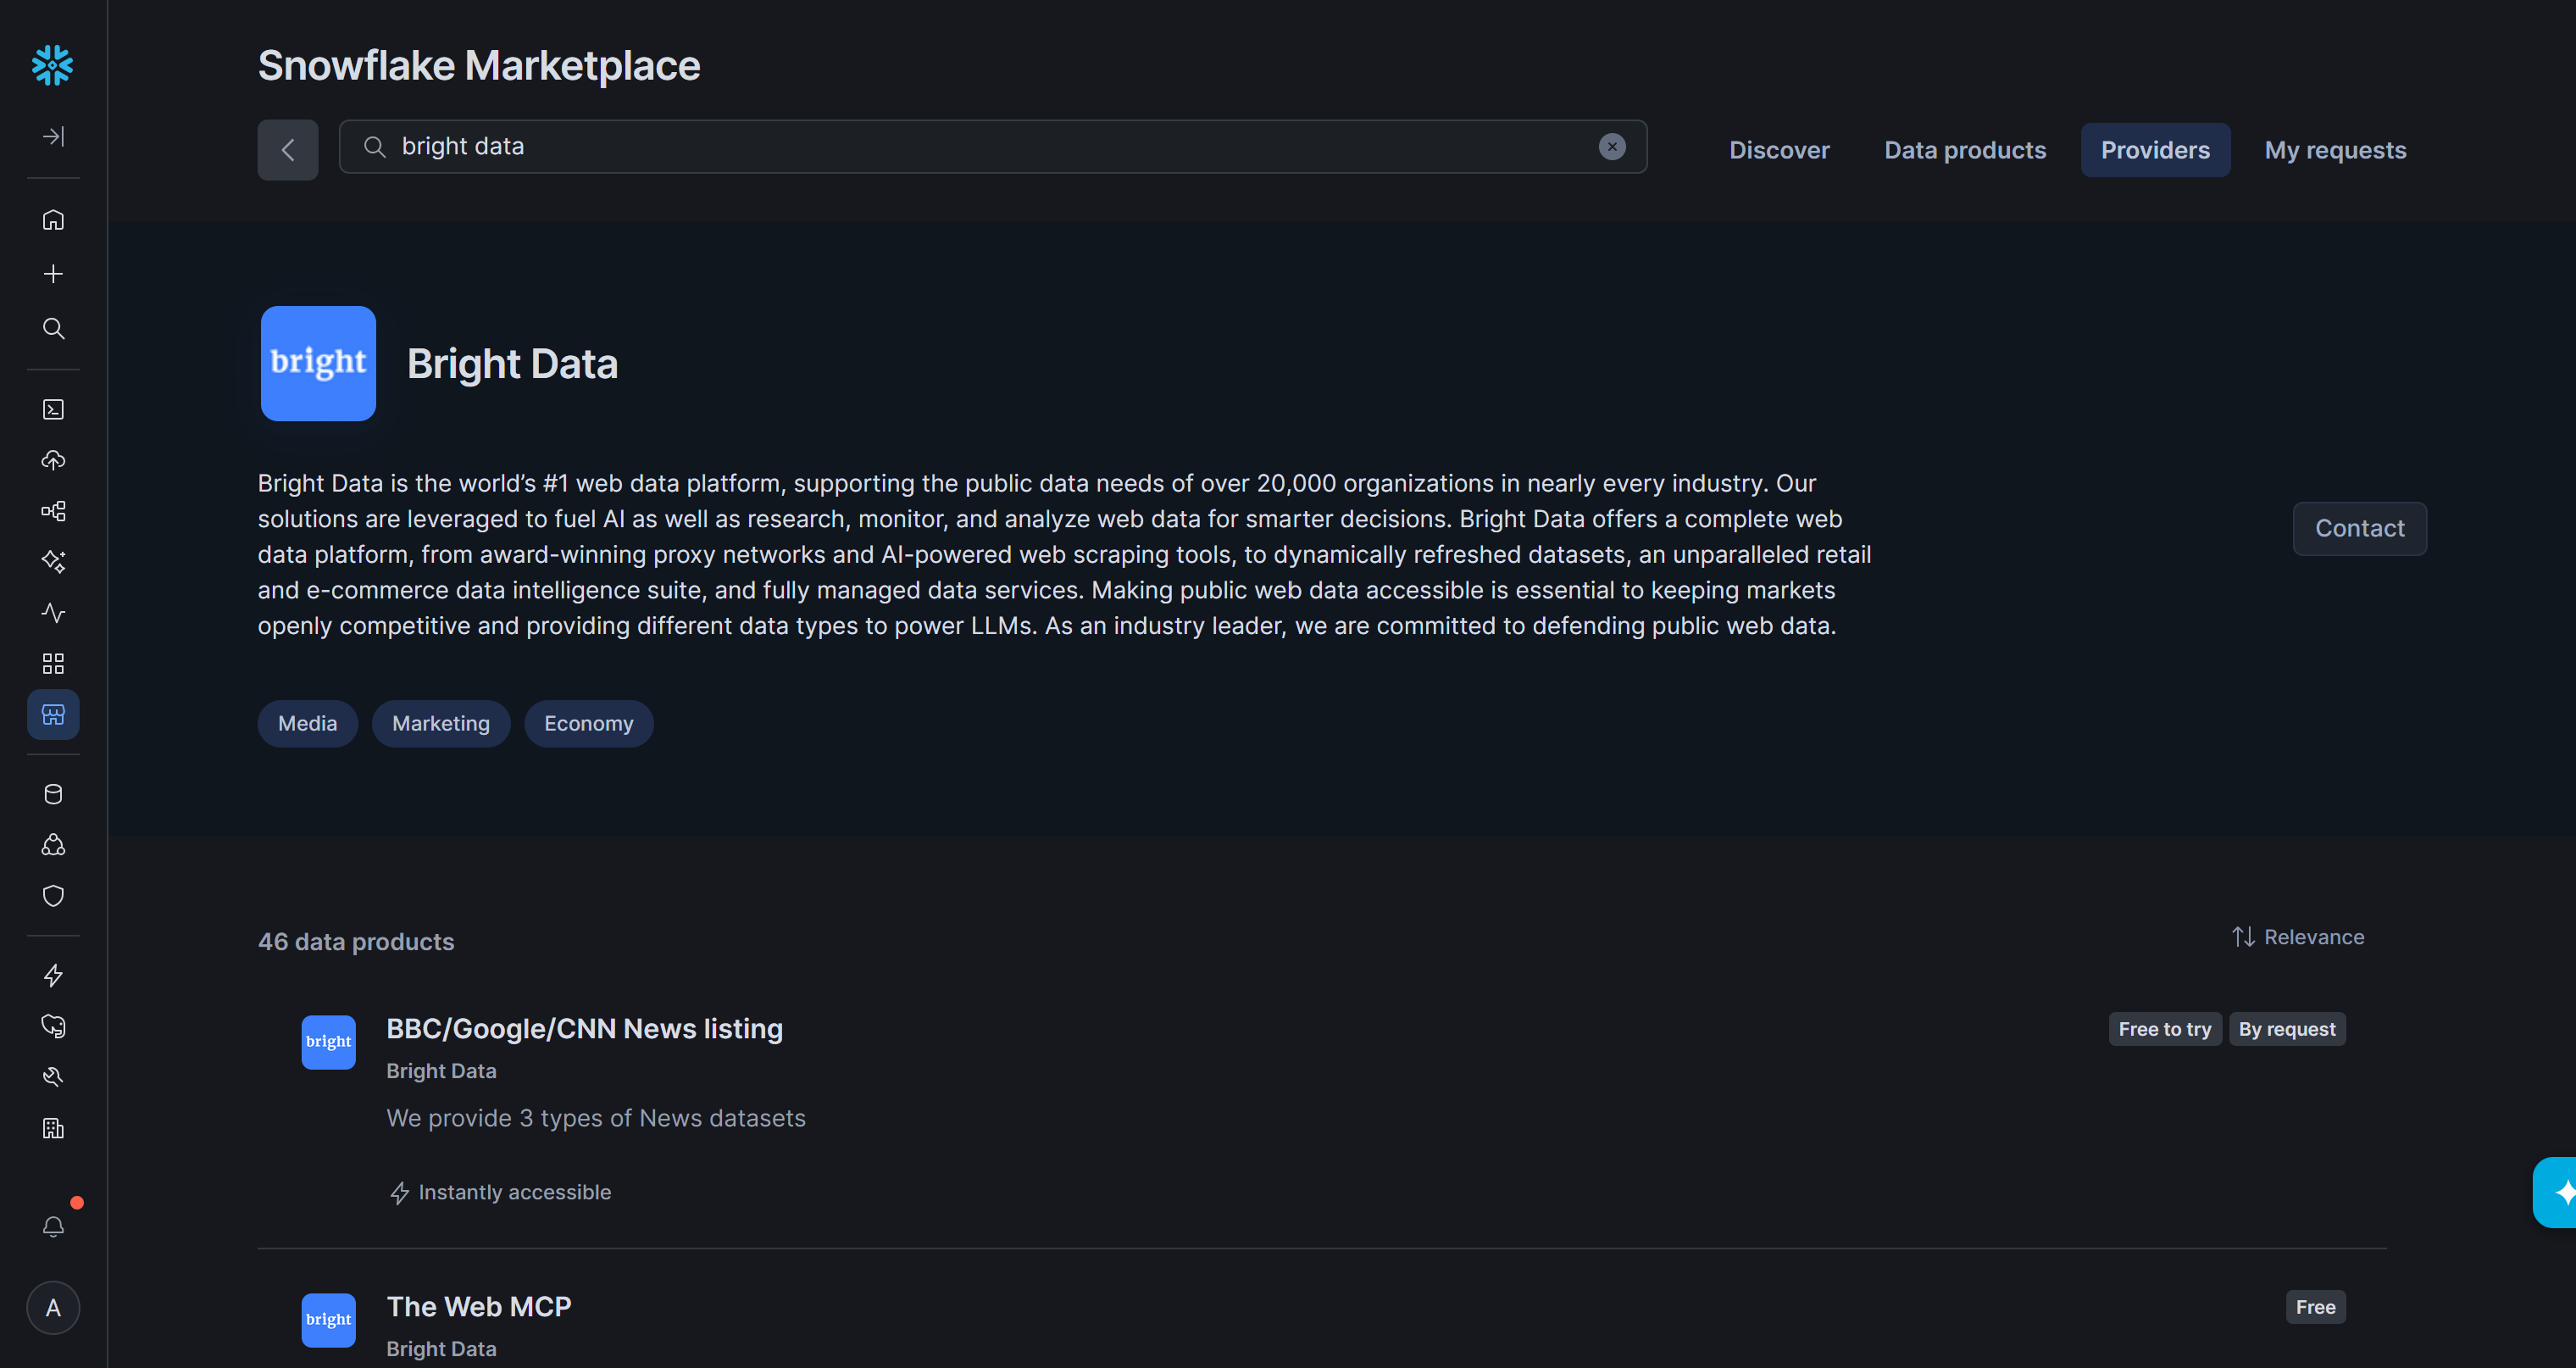Screen dimensions: 2576x1368
Task: Open the piggy bank cost management icon
Action: (53, 1026)
